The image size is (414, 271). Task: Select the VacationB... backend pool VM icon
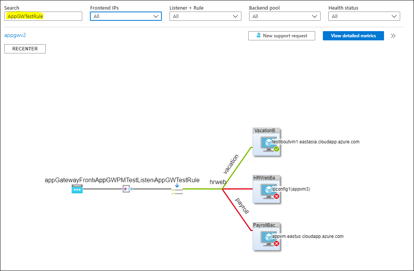click(x=269, y=144)
